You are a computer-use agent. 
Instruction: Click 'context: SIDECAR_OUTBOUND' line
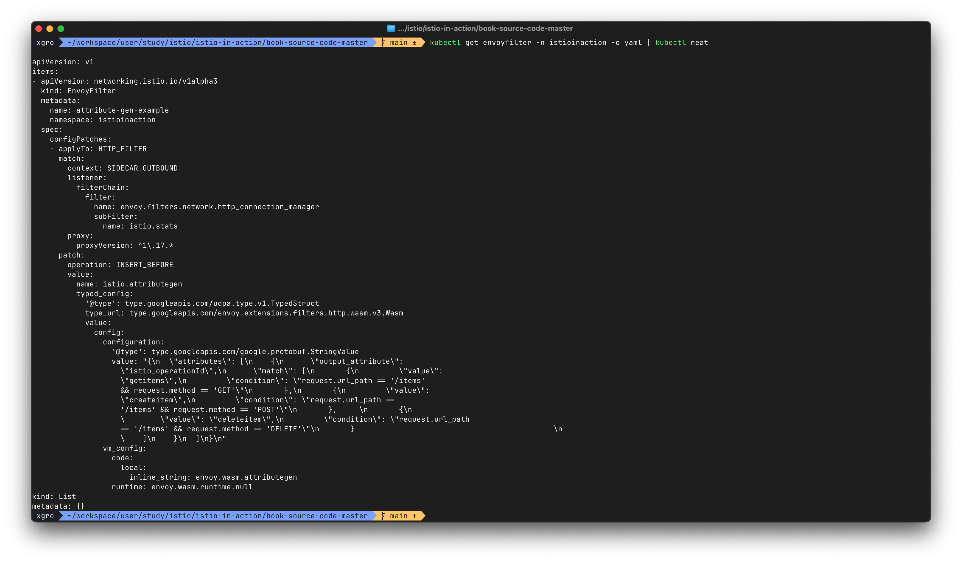coord(123,168)
